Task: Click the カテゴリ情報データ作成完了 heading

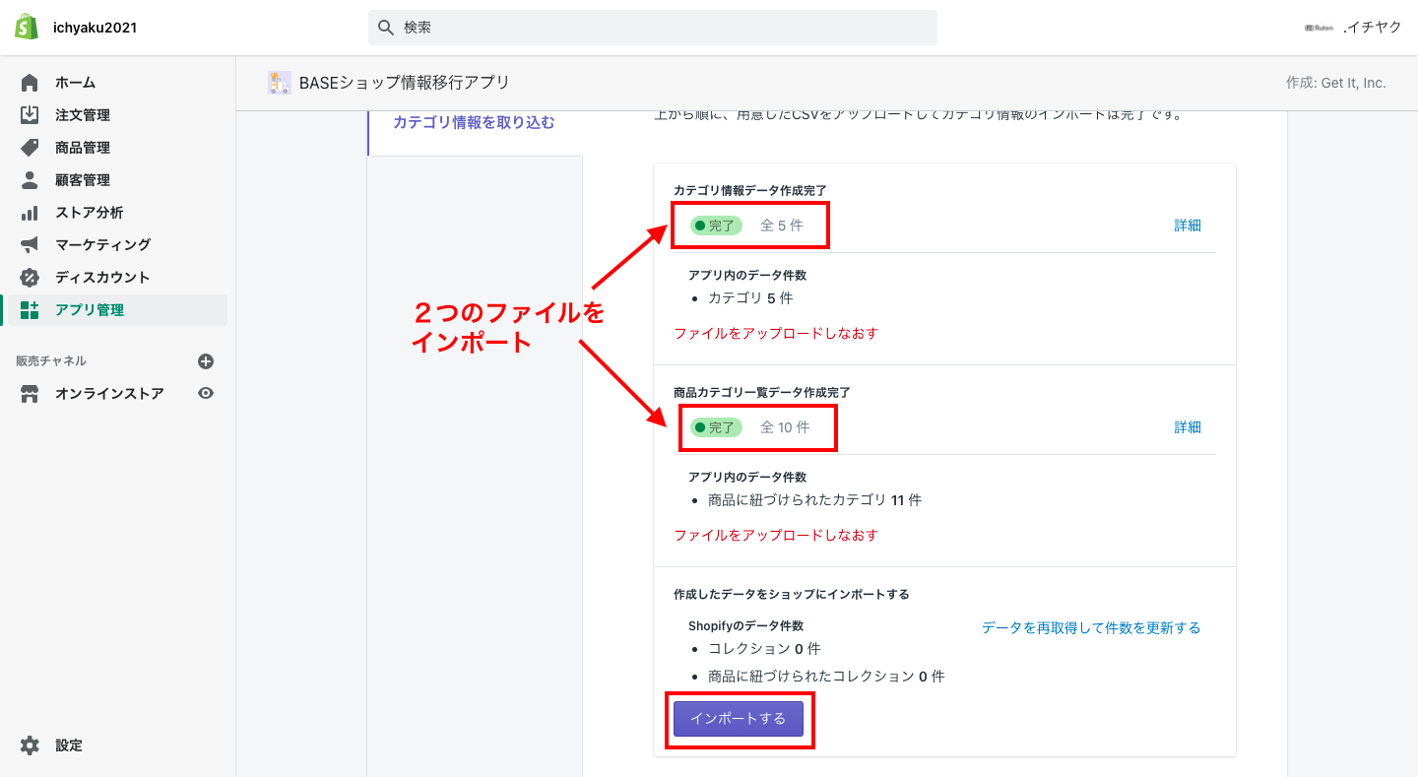Action: click(750, 190)
